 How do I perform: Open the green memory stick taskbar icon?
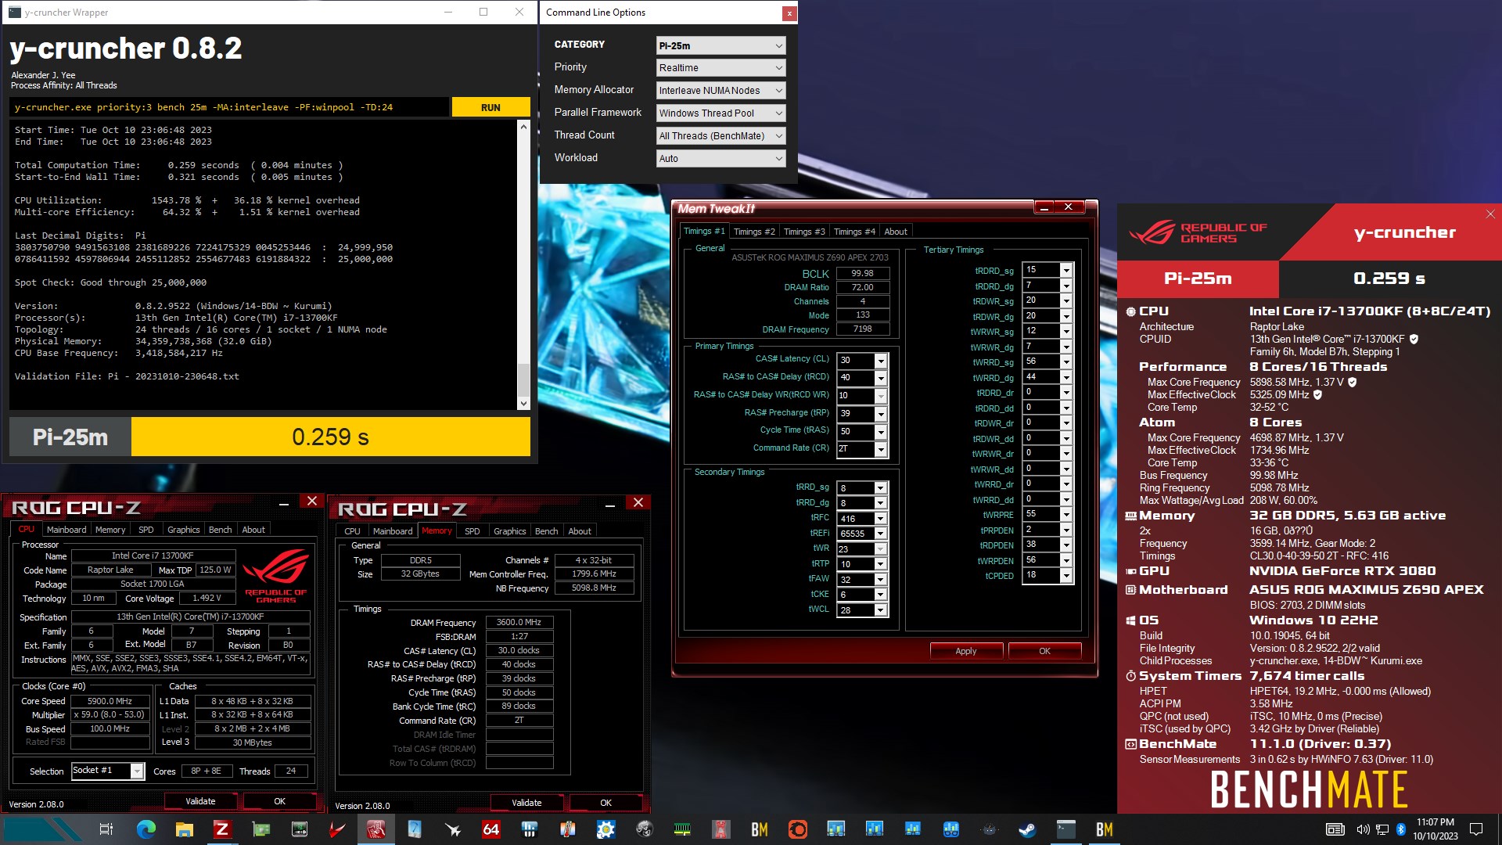tap(682, 829)
